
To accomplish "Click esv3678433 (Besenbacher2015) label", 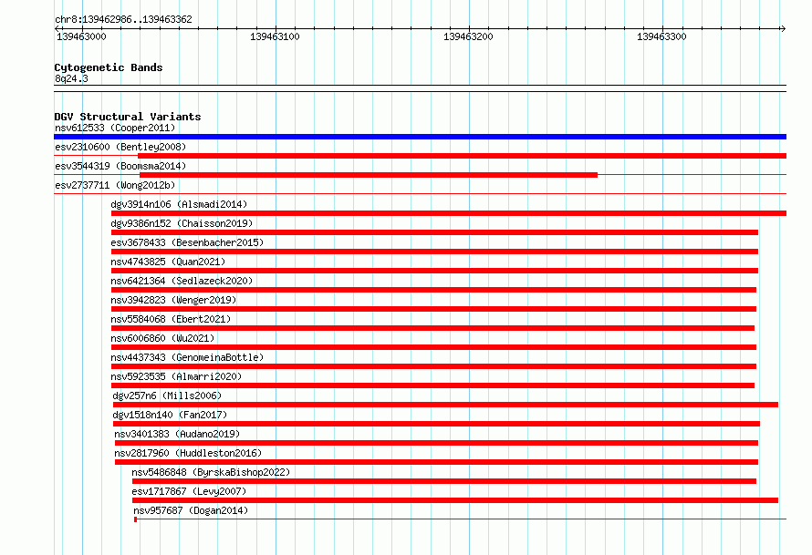I will click(x=187, y=242).
